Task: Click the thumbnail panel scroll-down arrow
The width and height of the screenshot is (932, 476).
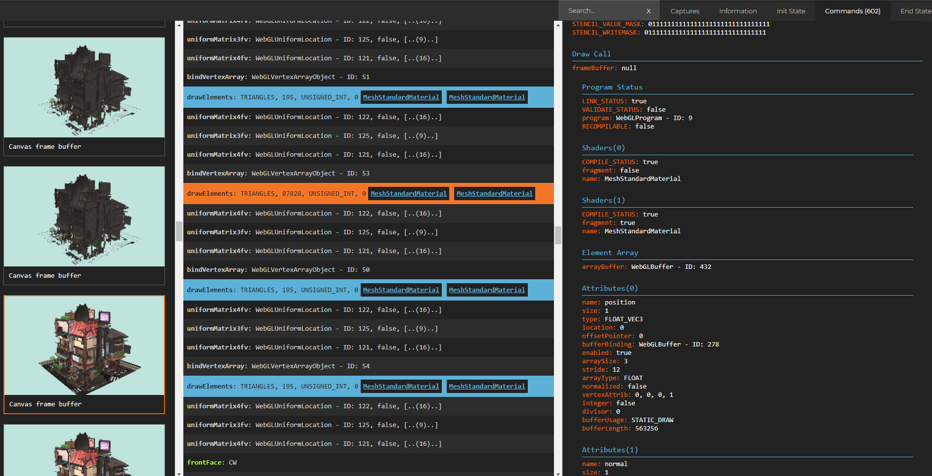Action: [179, 473]
